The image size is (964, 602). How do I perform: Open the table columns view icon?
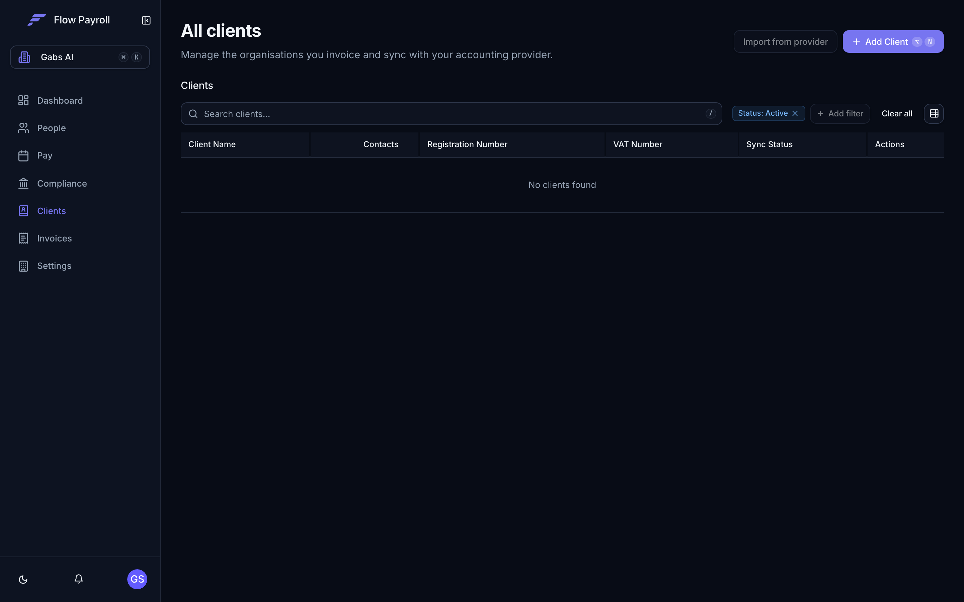click(934, 113)
